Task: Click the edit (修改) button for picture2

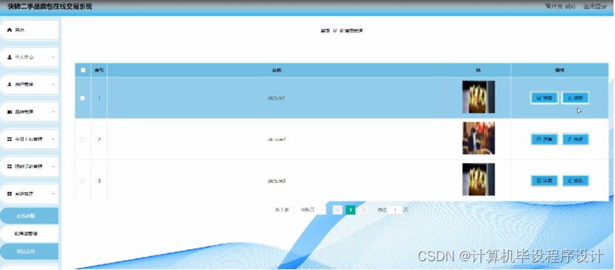Action: click(x=575, y=139)
